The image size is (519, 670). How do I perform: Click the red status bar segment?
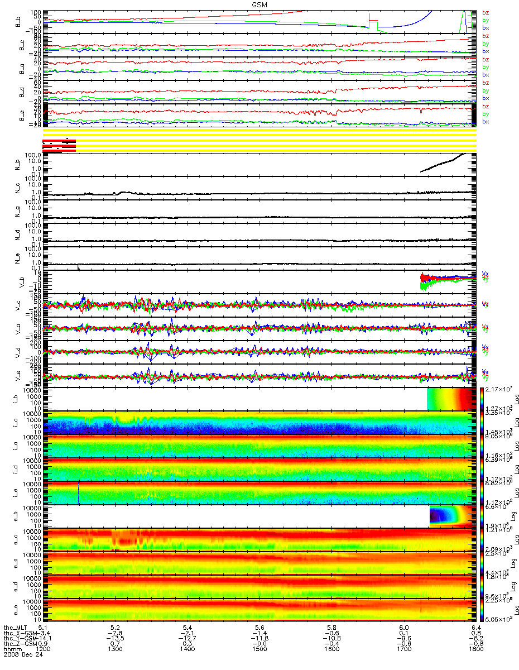(59, 145)
